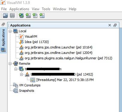Image resolution: width=122 pixels, height=112 pixels.
Task: Click the Add VM Coredump toolbar icon
Action: coord(35,16)
